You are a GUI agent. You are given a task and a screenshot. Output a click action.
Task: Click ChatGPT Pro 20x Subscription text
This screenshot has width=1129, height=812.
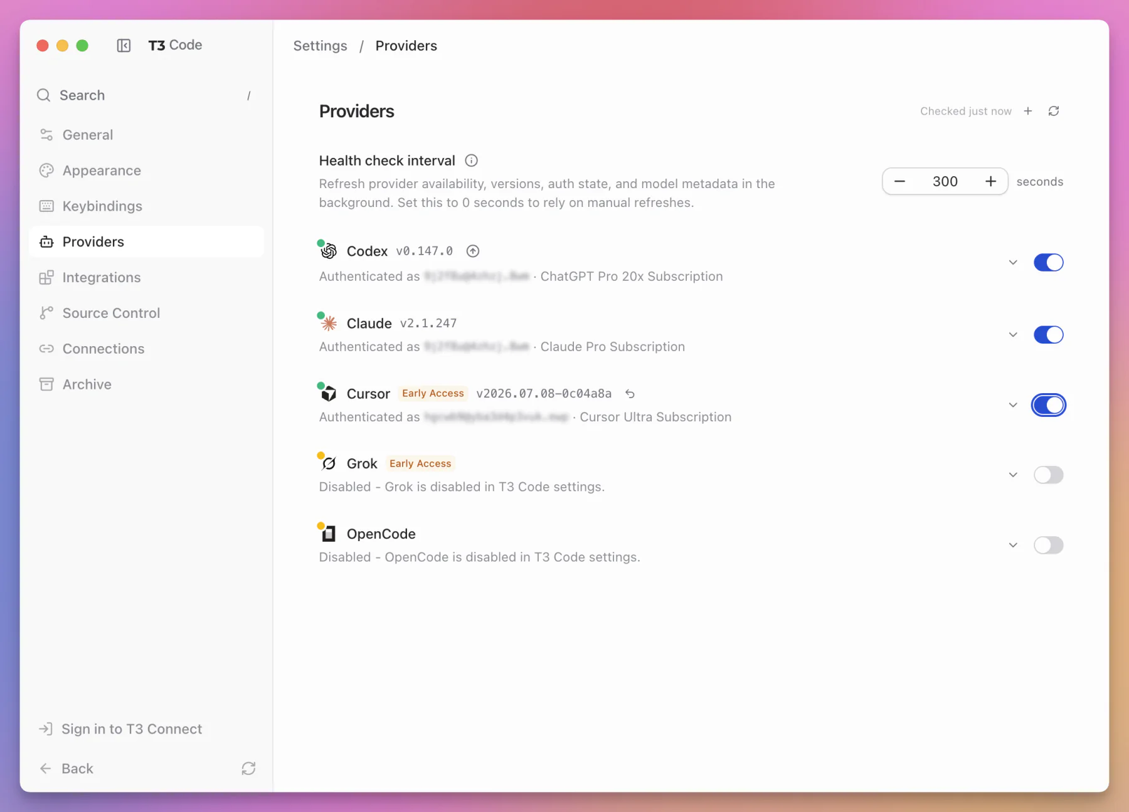coord(632,277)
